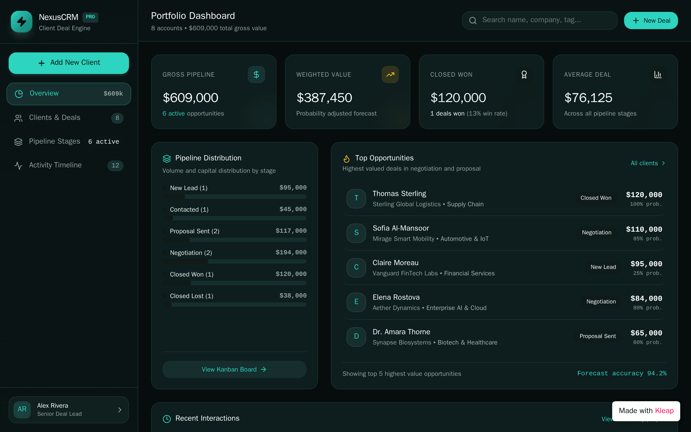Click Dr. Amara Thorne's D avatar
This screenshot has height=432, width=691.
[x=356, y=337]
